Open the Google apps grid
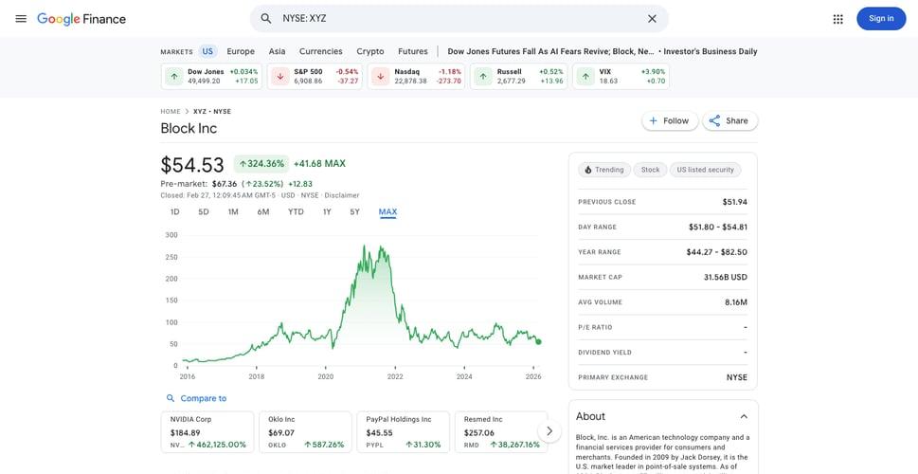Image resolution: width=918 pixels, height=474 pixels. tap(837, 19)
